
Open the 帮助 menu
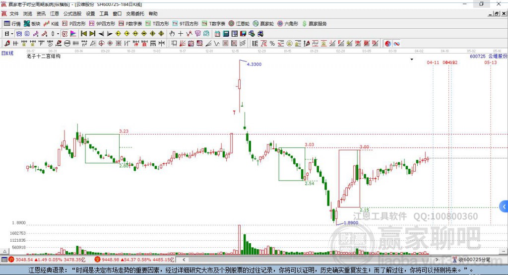tap(153, 13)
